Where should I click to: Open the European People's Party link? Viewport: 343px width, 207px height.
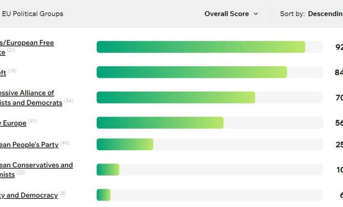pyautogui.click(x=29, y=145)
